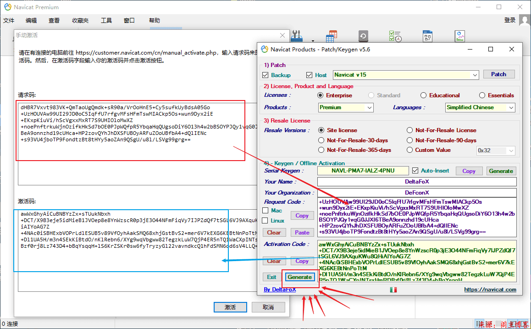531x329 pixels.
Task: Click the Serial Keygen field NAVL-PMA7-IALZ-4PNU
Action: [363, 171]
